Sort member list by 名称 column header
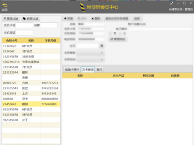This screenshot has width=194, height=145. (31, 41)
